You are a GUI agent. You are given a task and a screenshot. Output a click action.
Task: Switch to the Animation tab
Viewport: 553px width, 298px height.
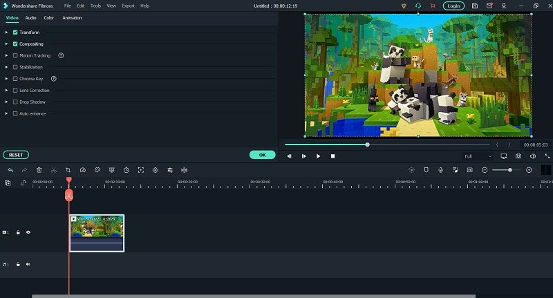click(72, 18)
